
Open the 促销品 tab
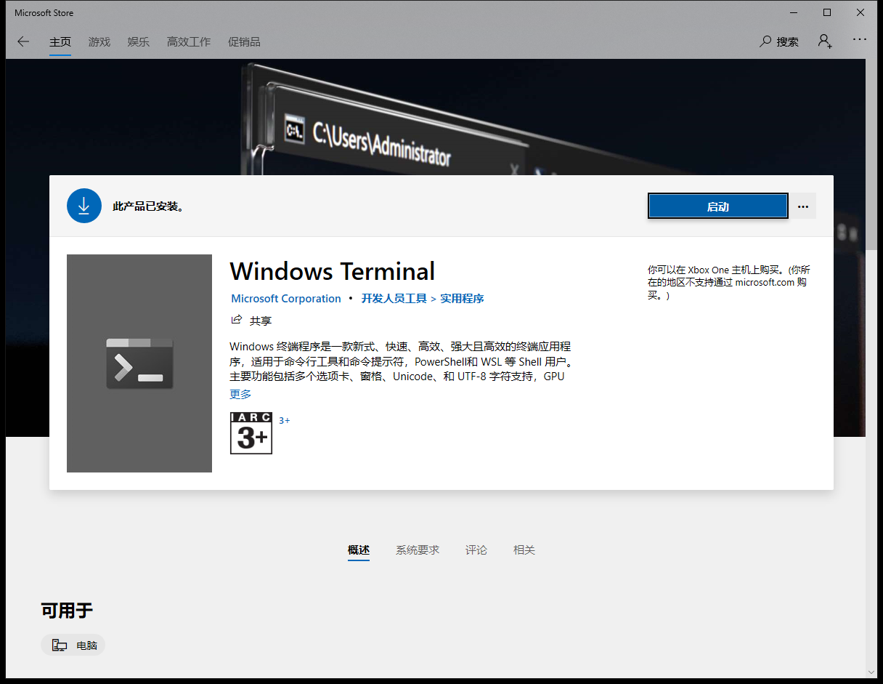[x=244, y=41]
